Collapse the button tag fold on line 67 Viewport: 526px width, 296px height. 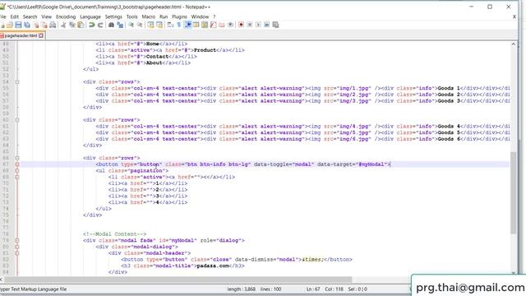pos(17,164)
